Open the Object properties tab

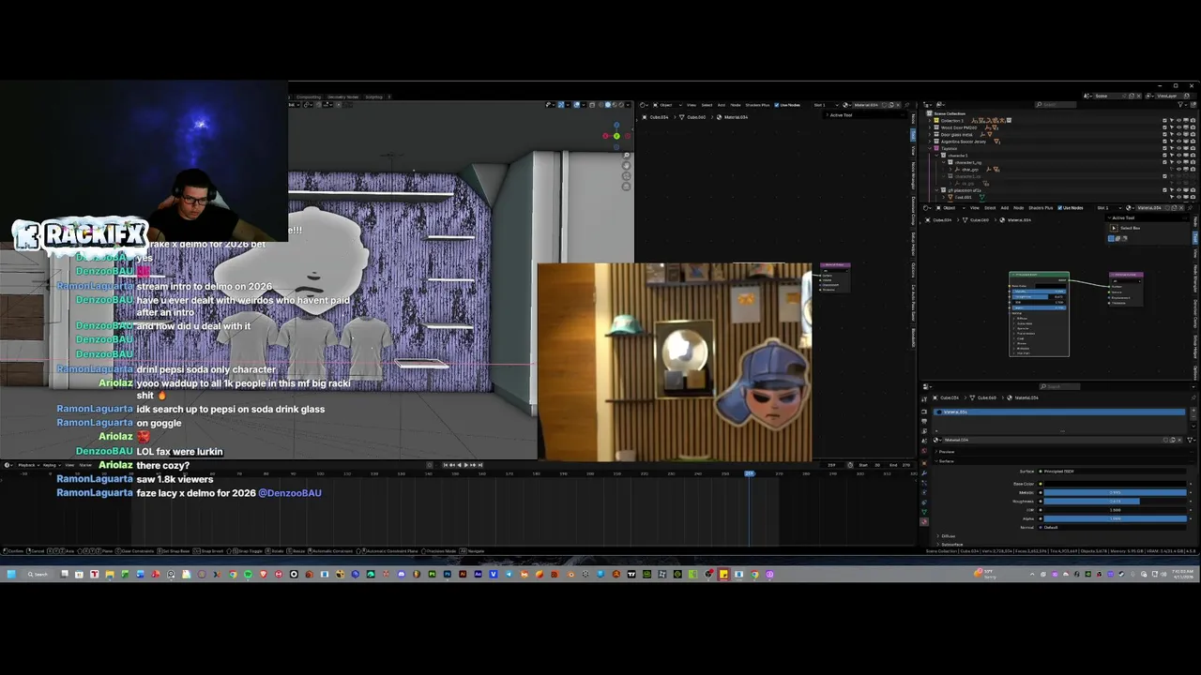pos(924,463)
